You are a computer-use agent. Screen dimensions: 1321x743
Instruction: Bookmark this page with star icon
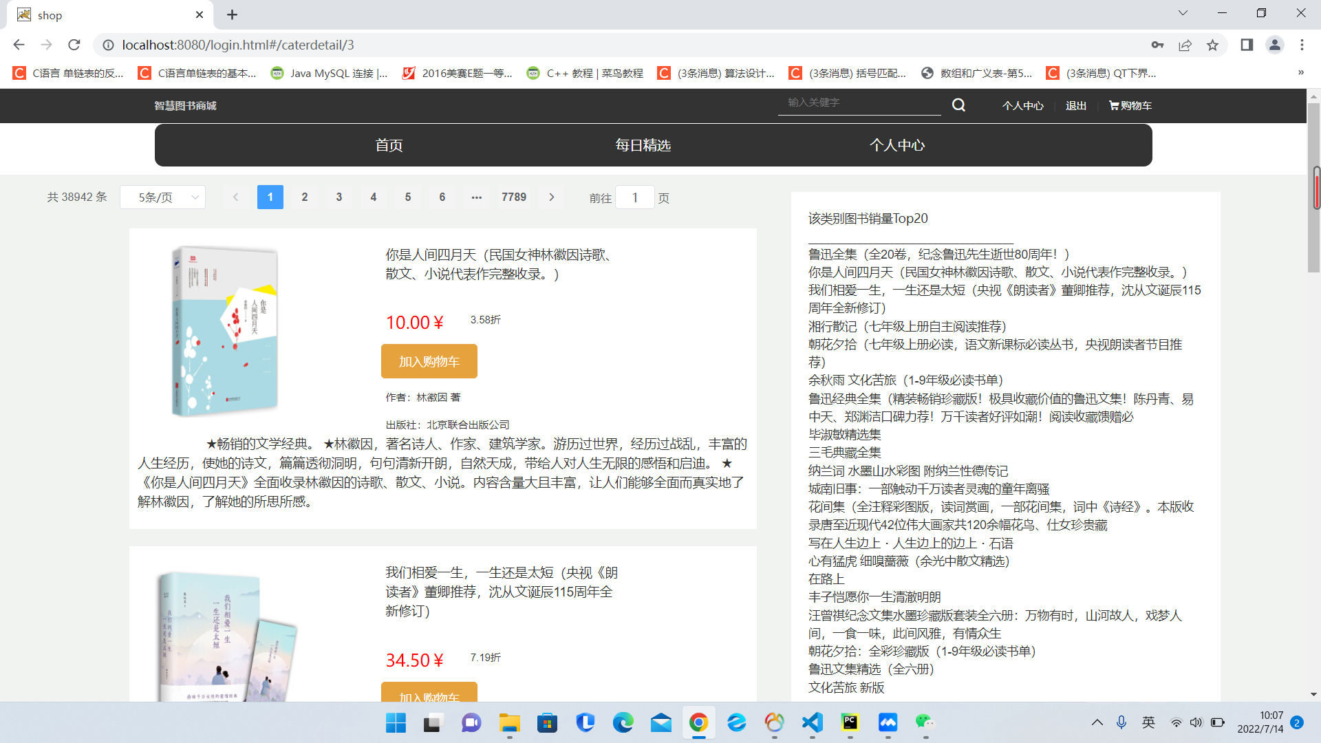pyautogui.click(x=1212, y=45)
